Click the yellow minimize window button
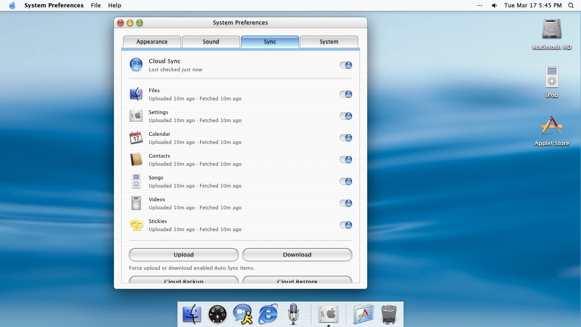This screenshot has width=581, height=327. tap(130, 23)
